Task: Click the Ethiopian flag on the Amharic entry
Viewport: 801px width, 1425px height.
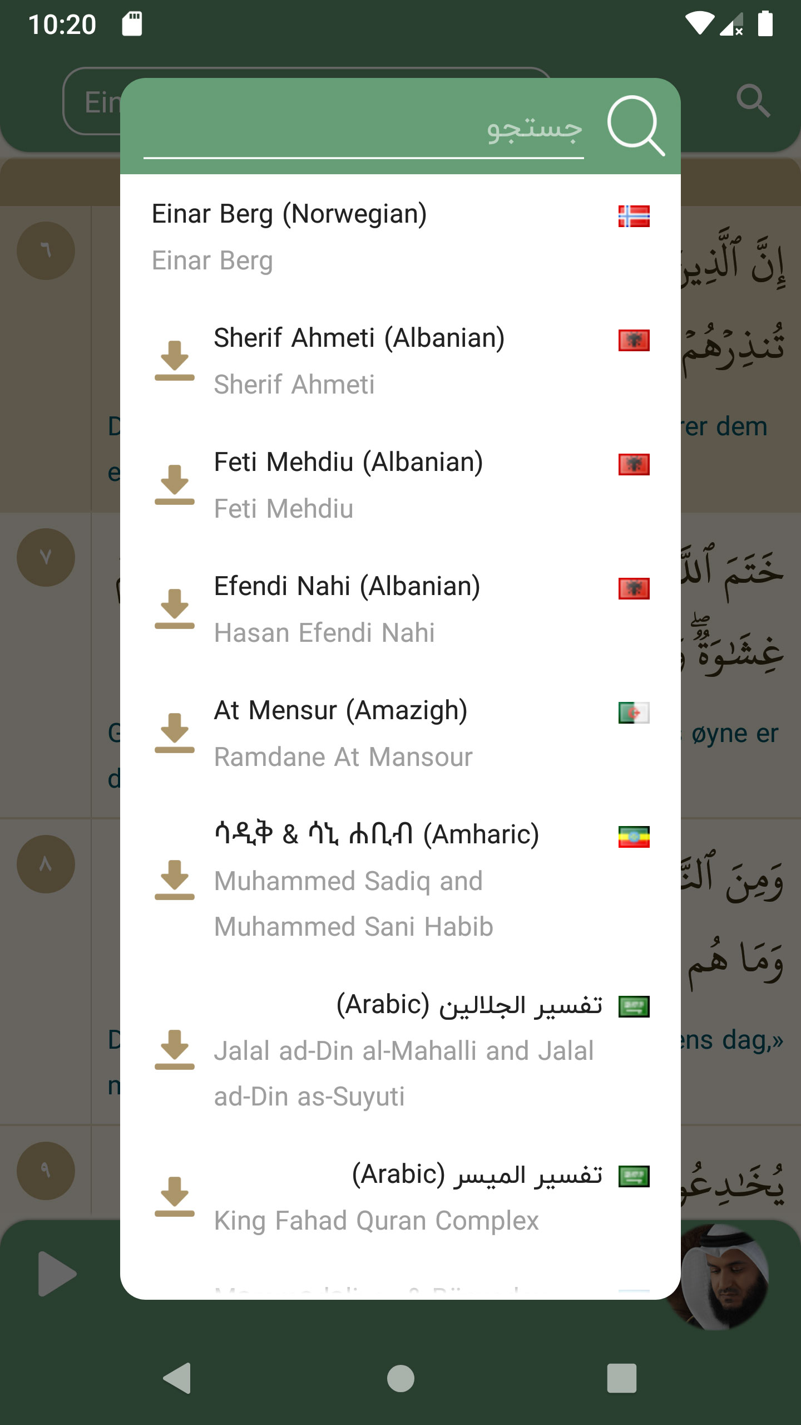Action: (634, 837)
